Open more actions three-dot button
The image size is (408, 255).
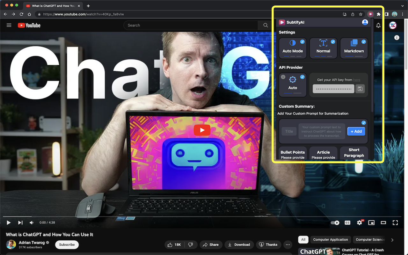coord(288,244)
